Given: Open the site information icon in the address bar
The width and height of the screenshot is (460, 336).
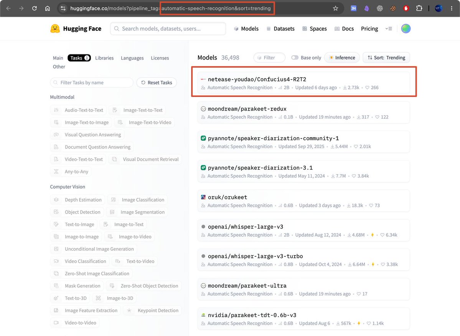Looking at the screenshot, I should pyautogui.click(x=63, y=8).
